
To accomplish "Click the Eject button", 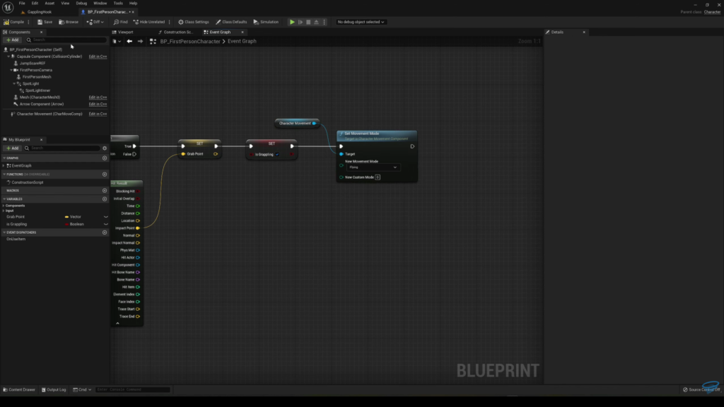I will [316, 22].
